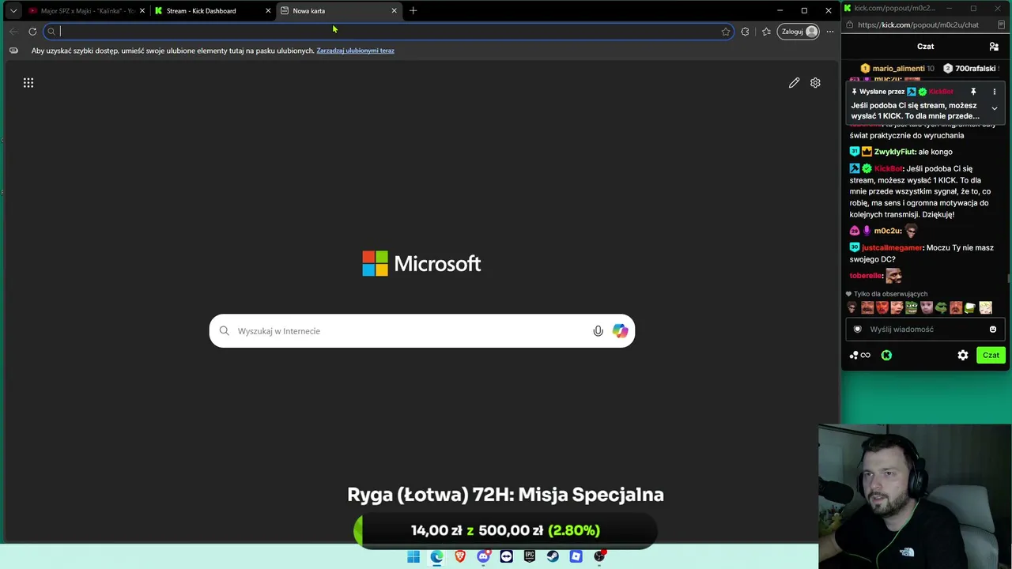
Task: Unpin the pinned KickBot message
Action: click(973, 92)
